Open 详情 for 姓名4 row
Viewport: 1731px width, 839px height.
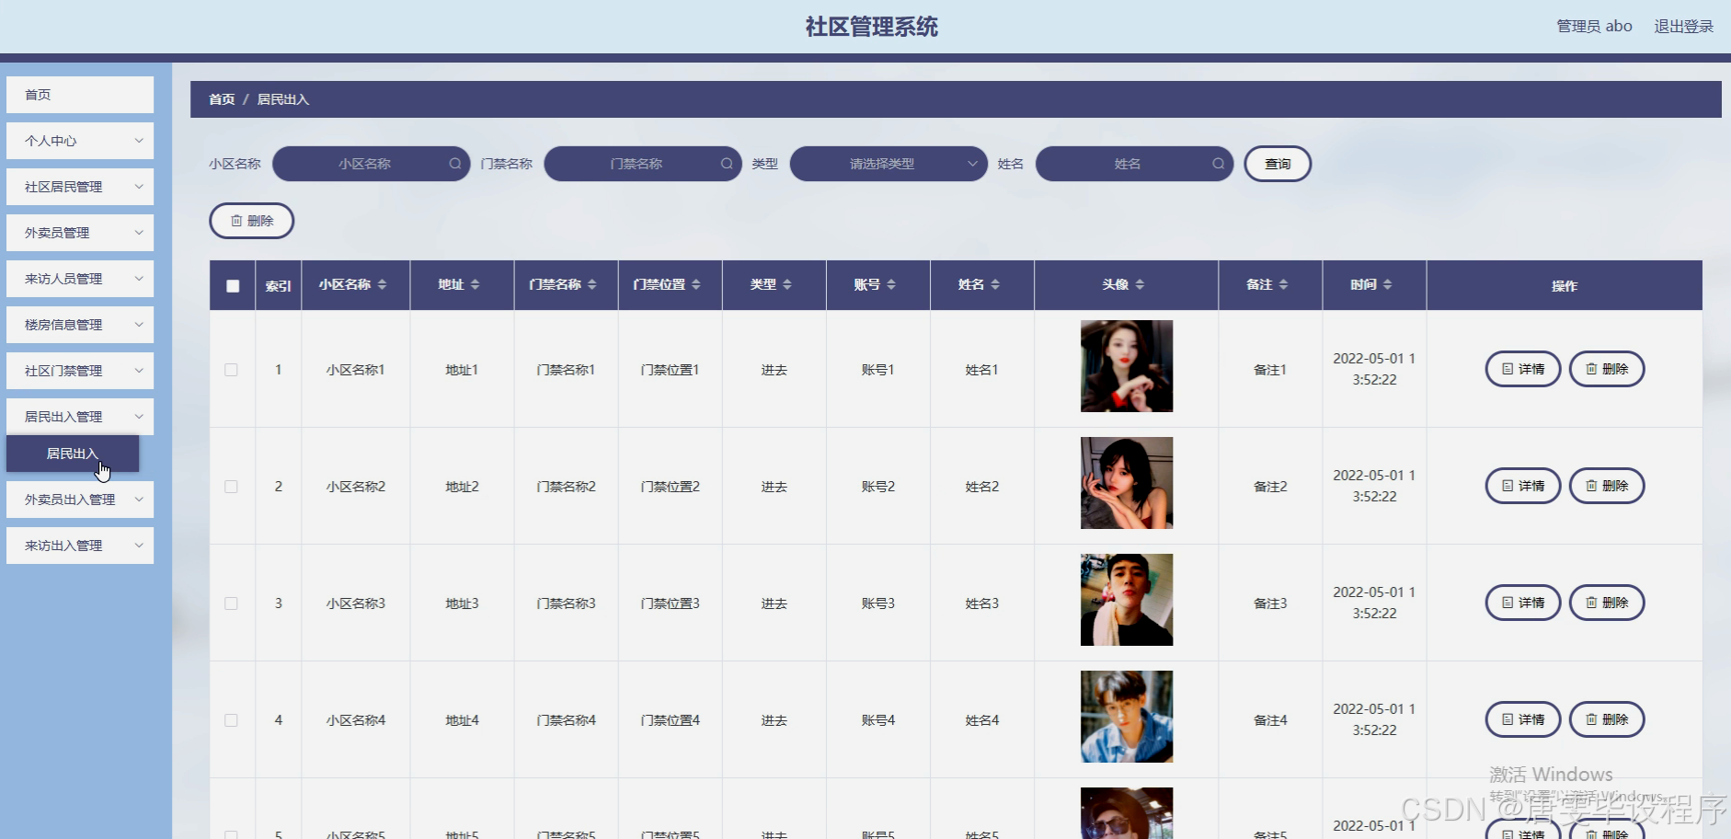point(1523,719)
